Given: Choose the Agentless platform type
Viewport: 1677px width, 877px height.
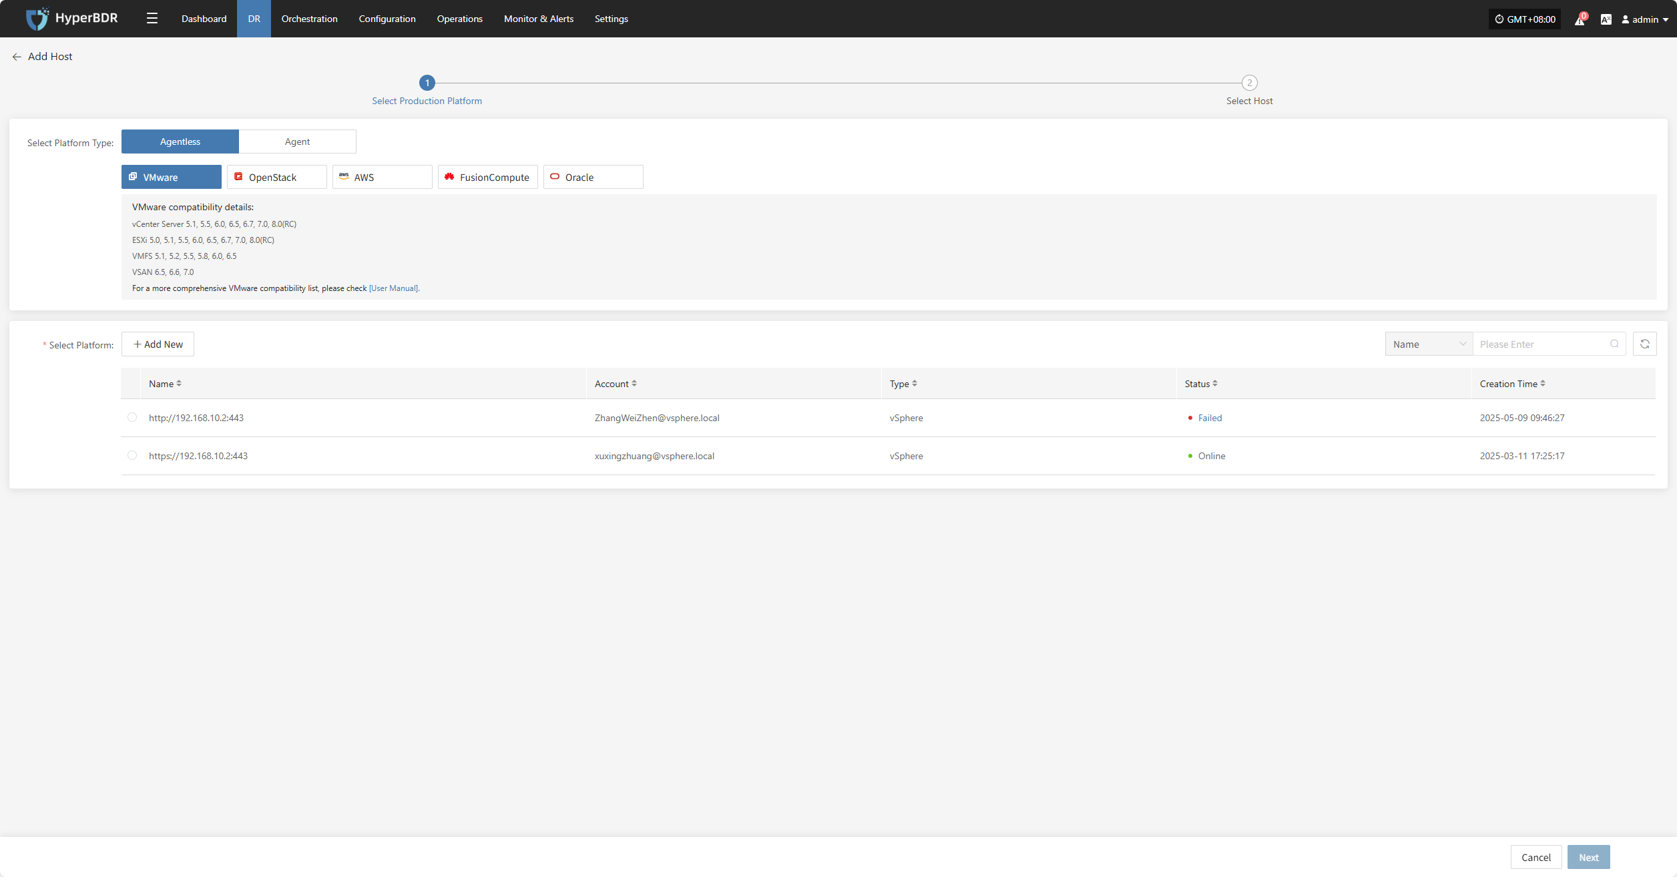Looking at the screenshot, I should click(180, 141).
